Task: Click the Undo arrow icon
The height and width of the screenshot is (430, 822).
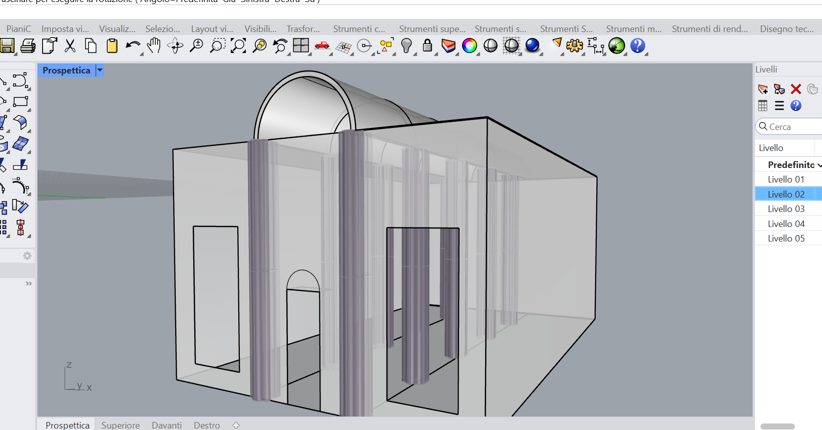Action: click(133, 46)
